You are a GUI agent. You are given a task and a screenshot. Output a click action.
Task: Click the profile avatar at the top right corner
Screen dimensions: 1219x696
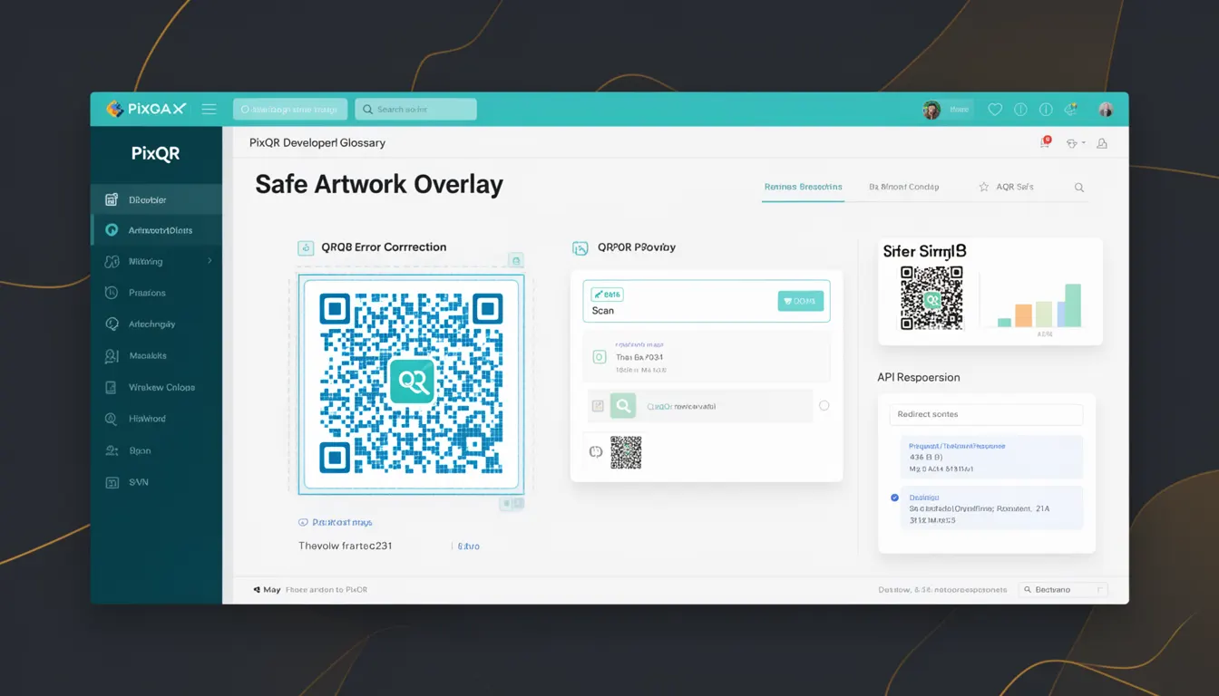tap(1106, 110)
